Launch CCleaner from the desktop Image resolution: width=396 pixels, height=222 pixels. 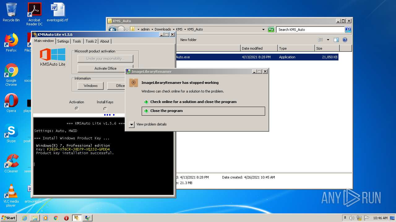[x=11, y=163]
